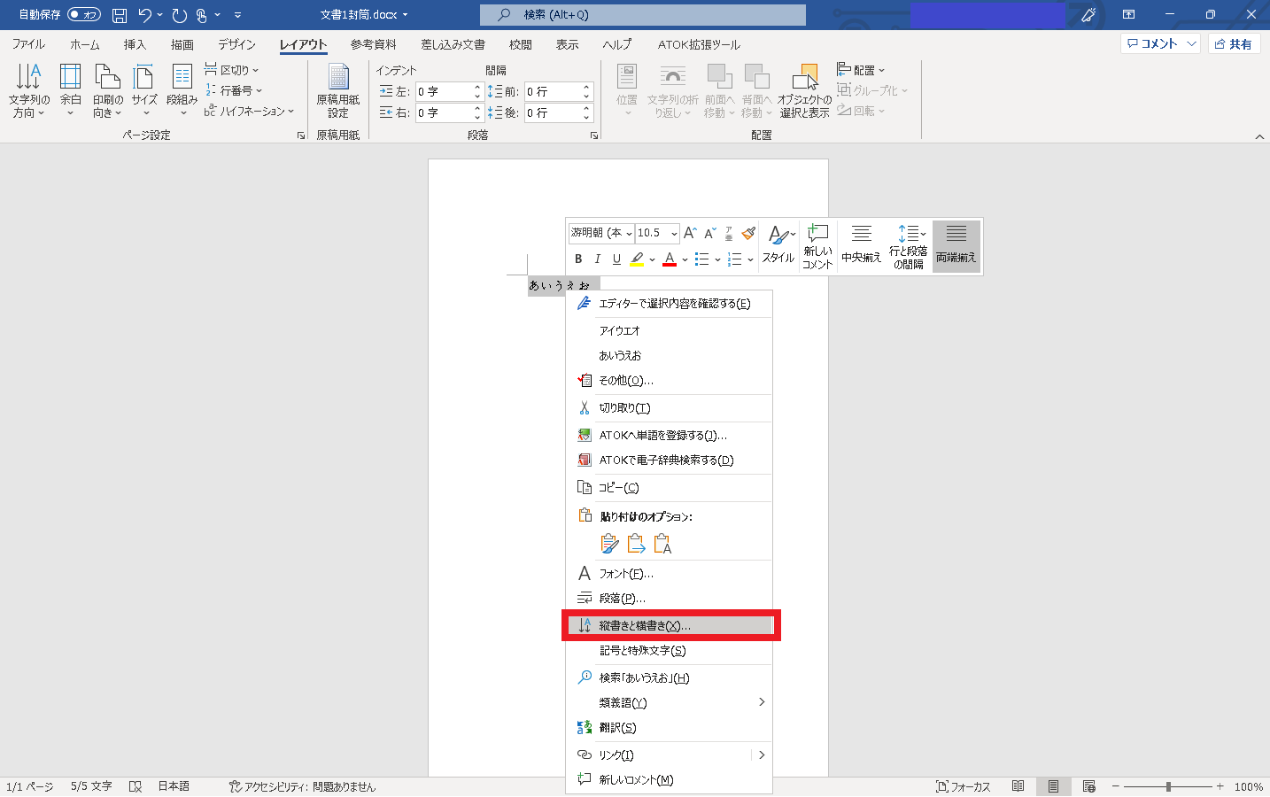Expand the 配置 align dropdown in ribbon

[x=861, y=70]
